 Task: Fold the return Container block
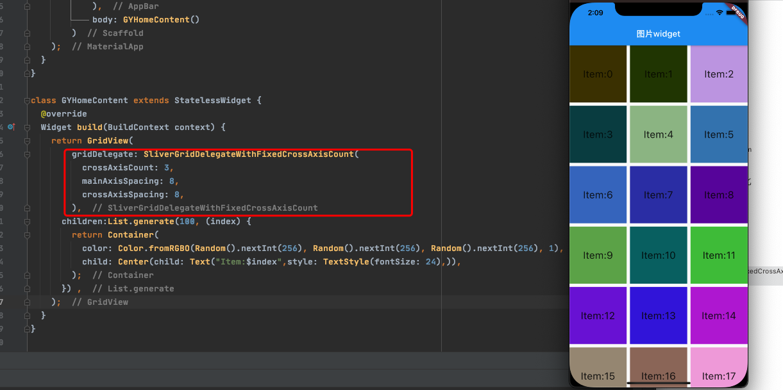27,235
